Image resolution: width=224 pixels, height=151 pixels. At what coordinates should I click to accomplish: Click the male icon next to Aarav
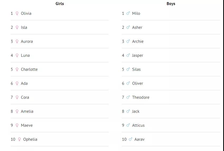130,139
